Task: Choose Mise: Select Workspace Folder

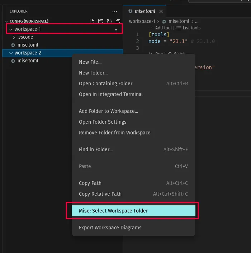Action: click(x=113, y=211)
